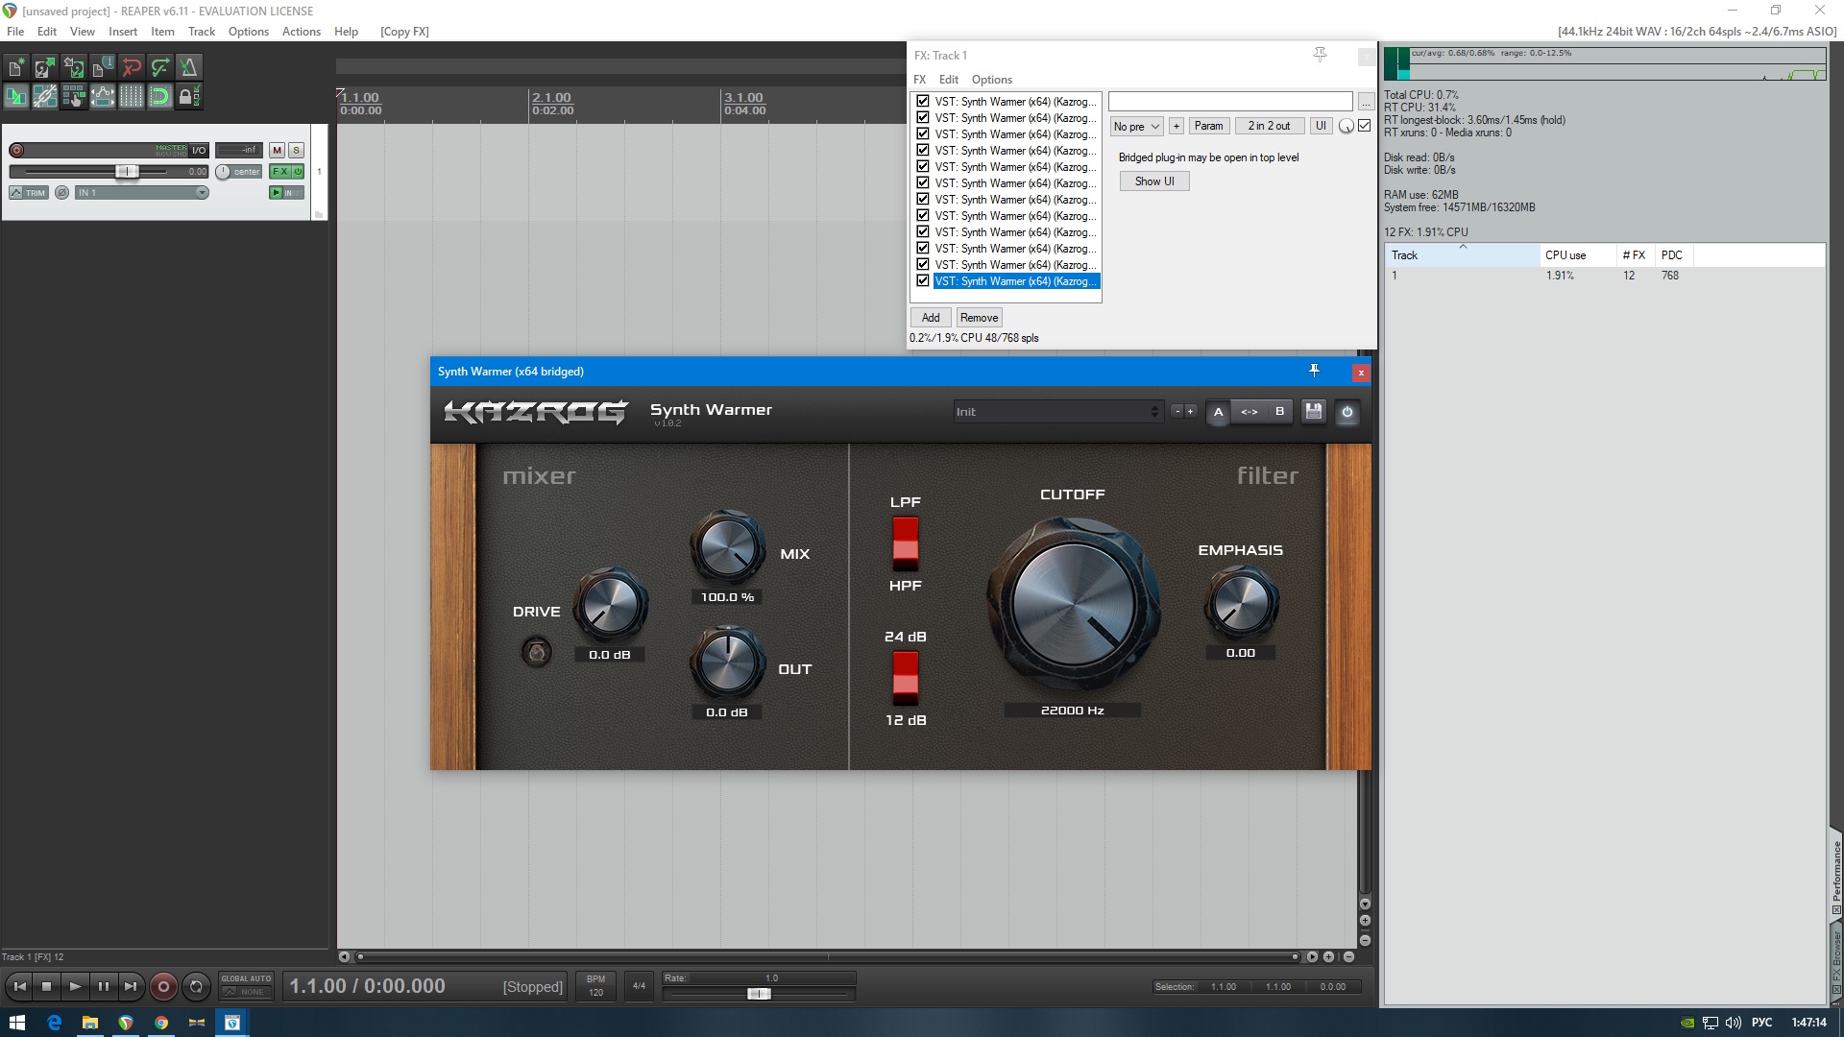Toggle 24 dB/12 dB slope switch

905,677
